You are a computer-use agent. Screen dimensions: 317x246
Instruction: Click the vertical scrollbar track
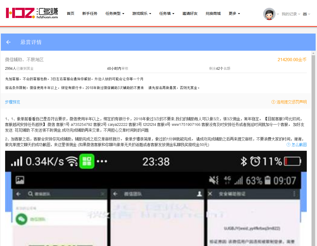coord(313,151)
